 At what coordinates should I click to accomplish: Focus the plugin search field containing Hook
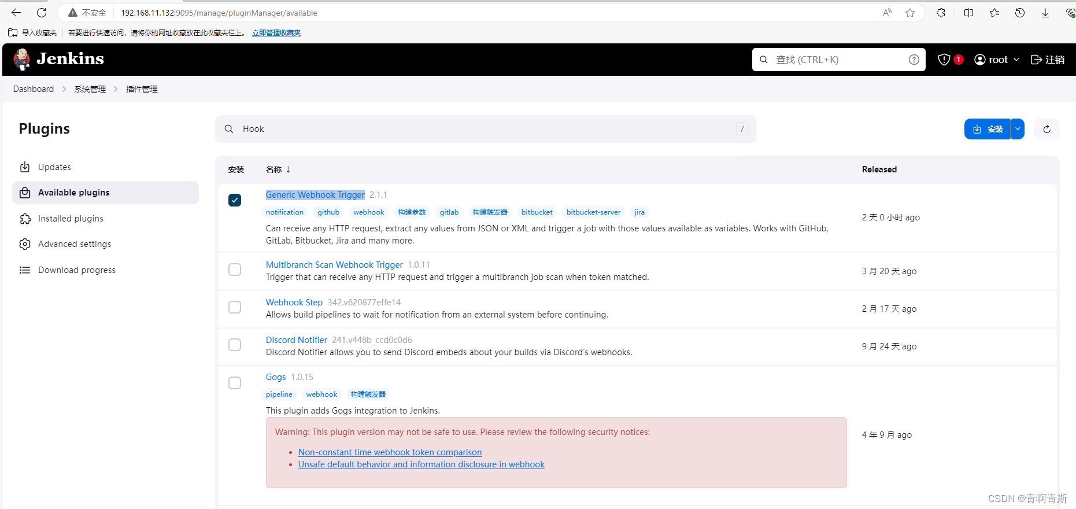[486, 129]
